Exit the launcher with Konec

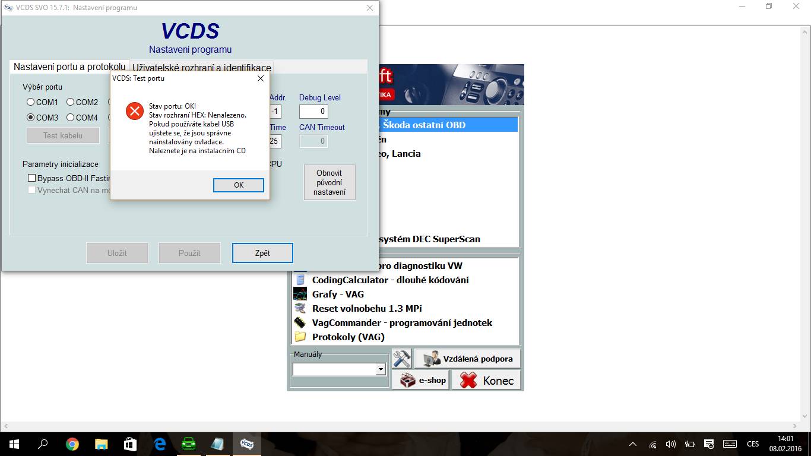[486, 380]
